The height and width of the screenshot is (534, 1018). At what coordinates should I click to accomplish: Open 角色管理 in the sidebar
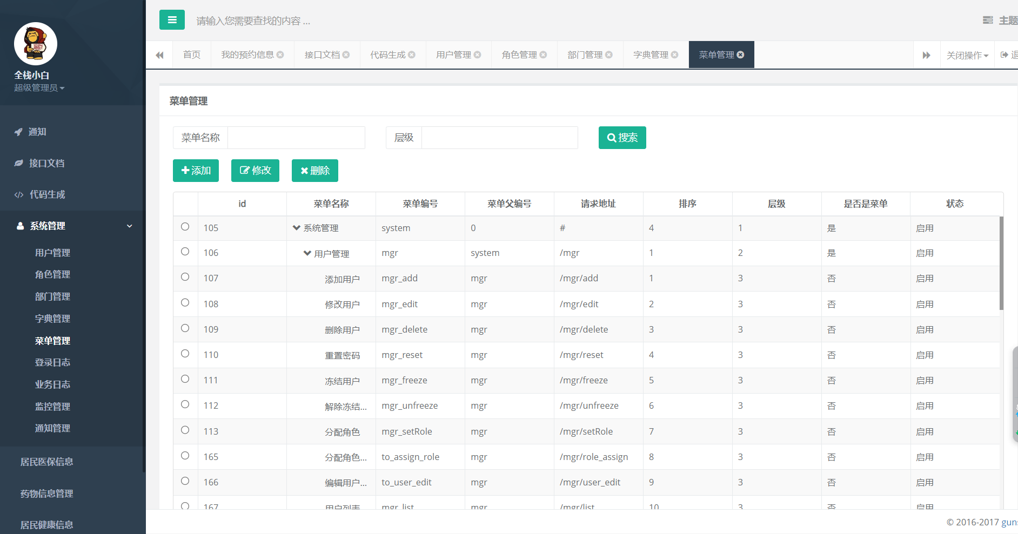coord(52,274)
